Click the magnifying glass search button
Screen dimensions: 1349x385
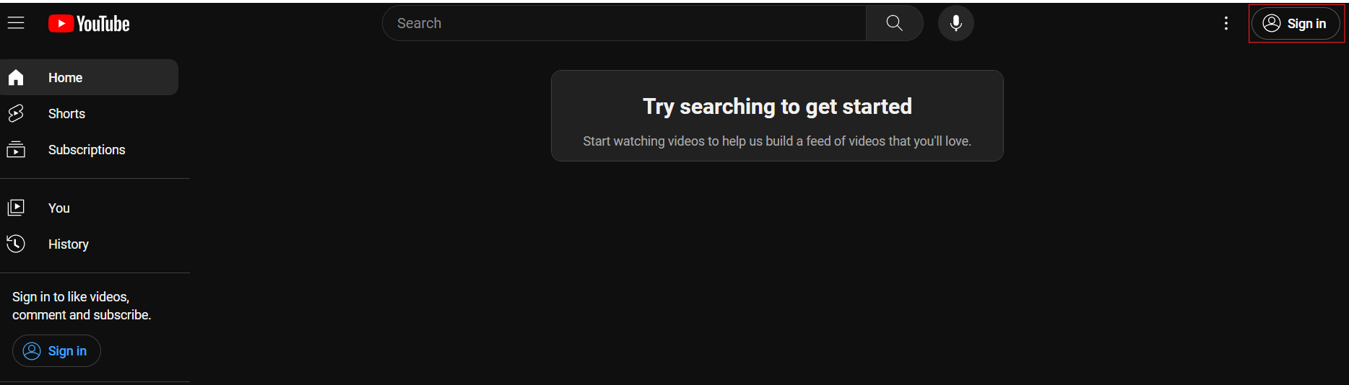point(894,23)
